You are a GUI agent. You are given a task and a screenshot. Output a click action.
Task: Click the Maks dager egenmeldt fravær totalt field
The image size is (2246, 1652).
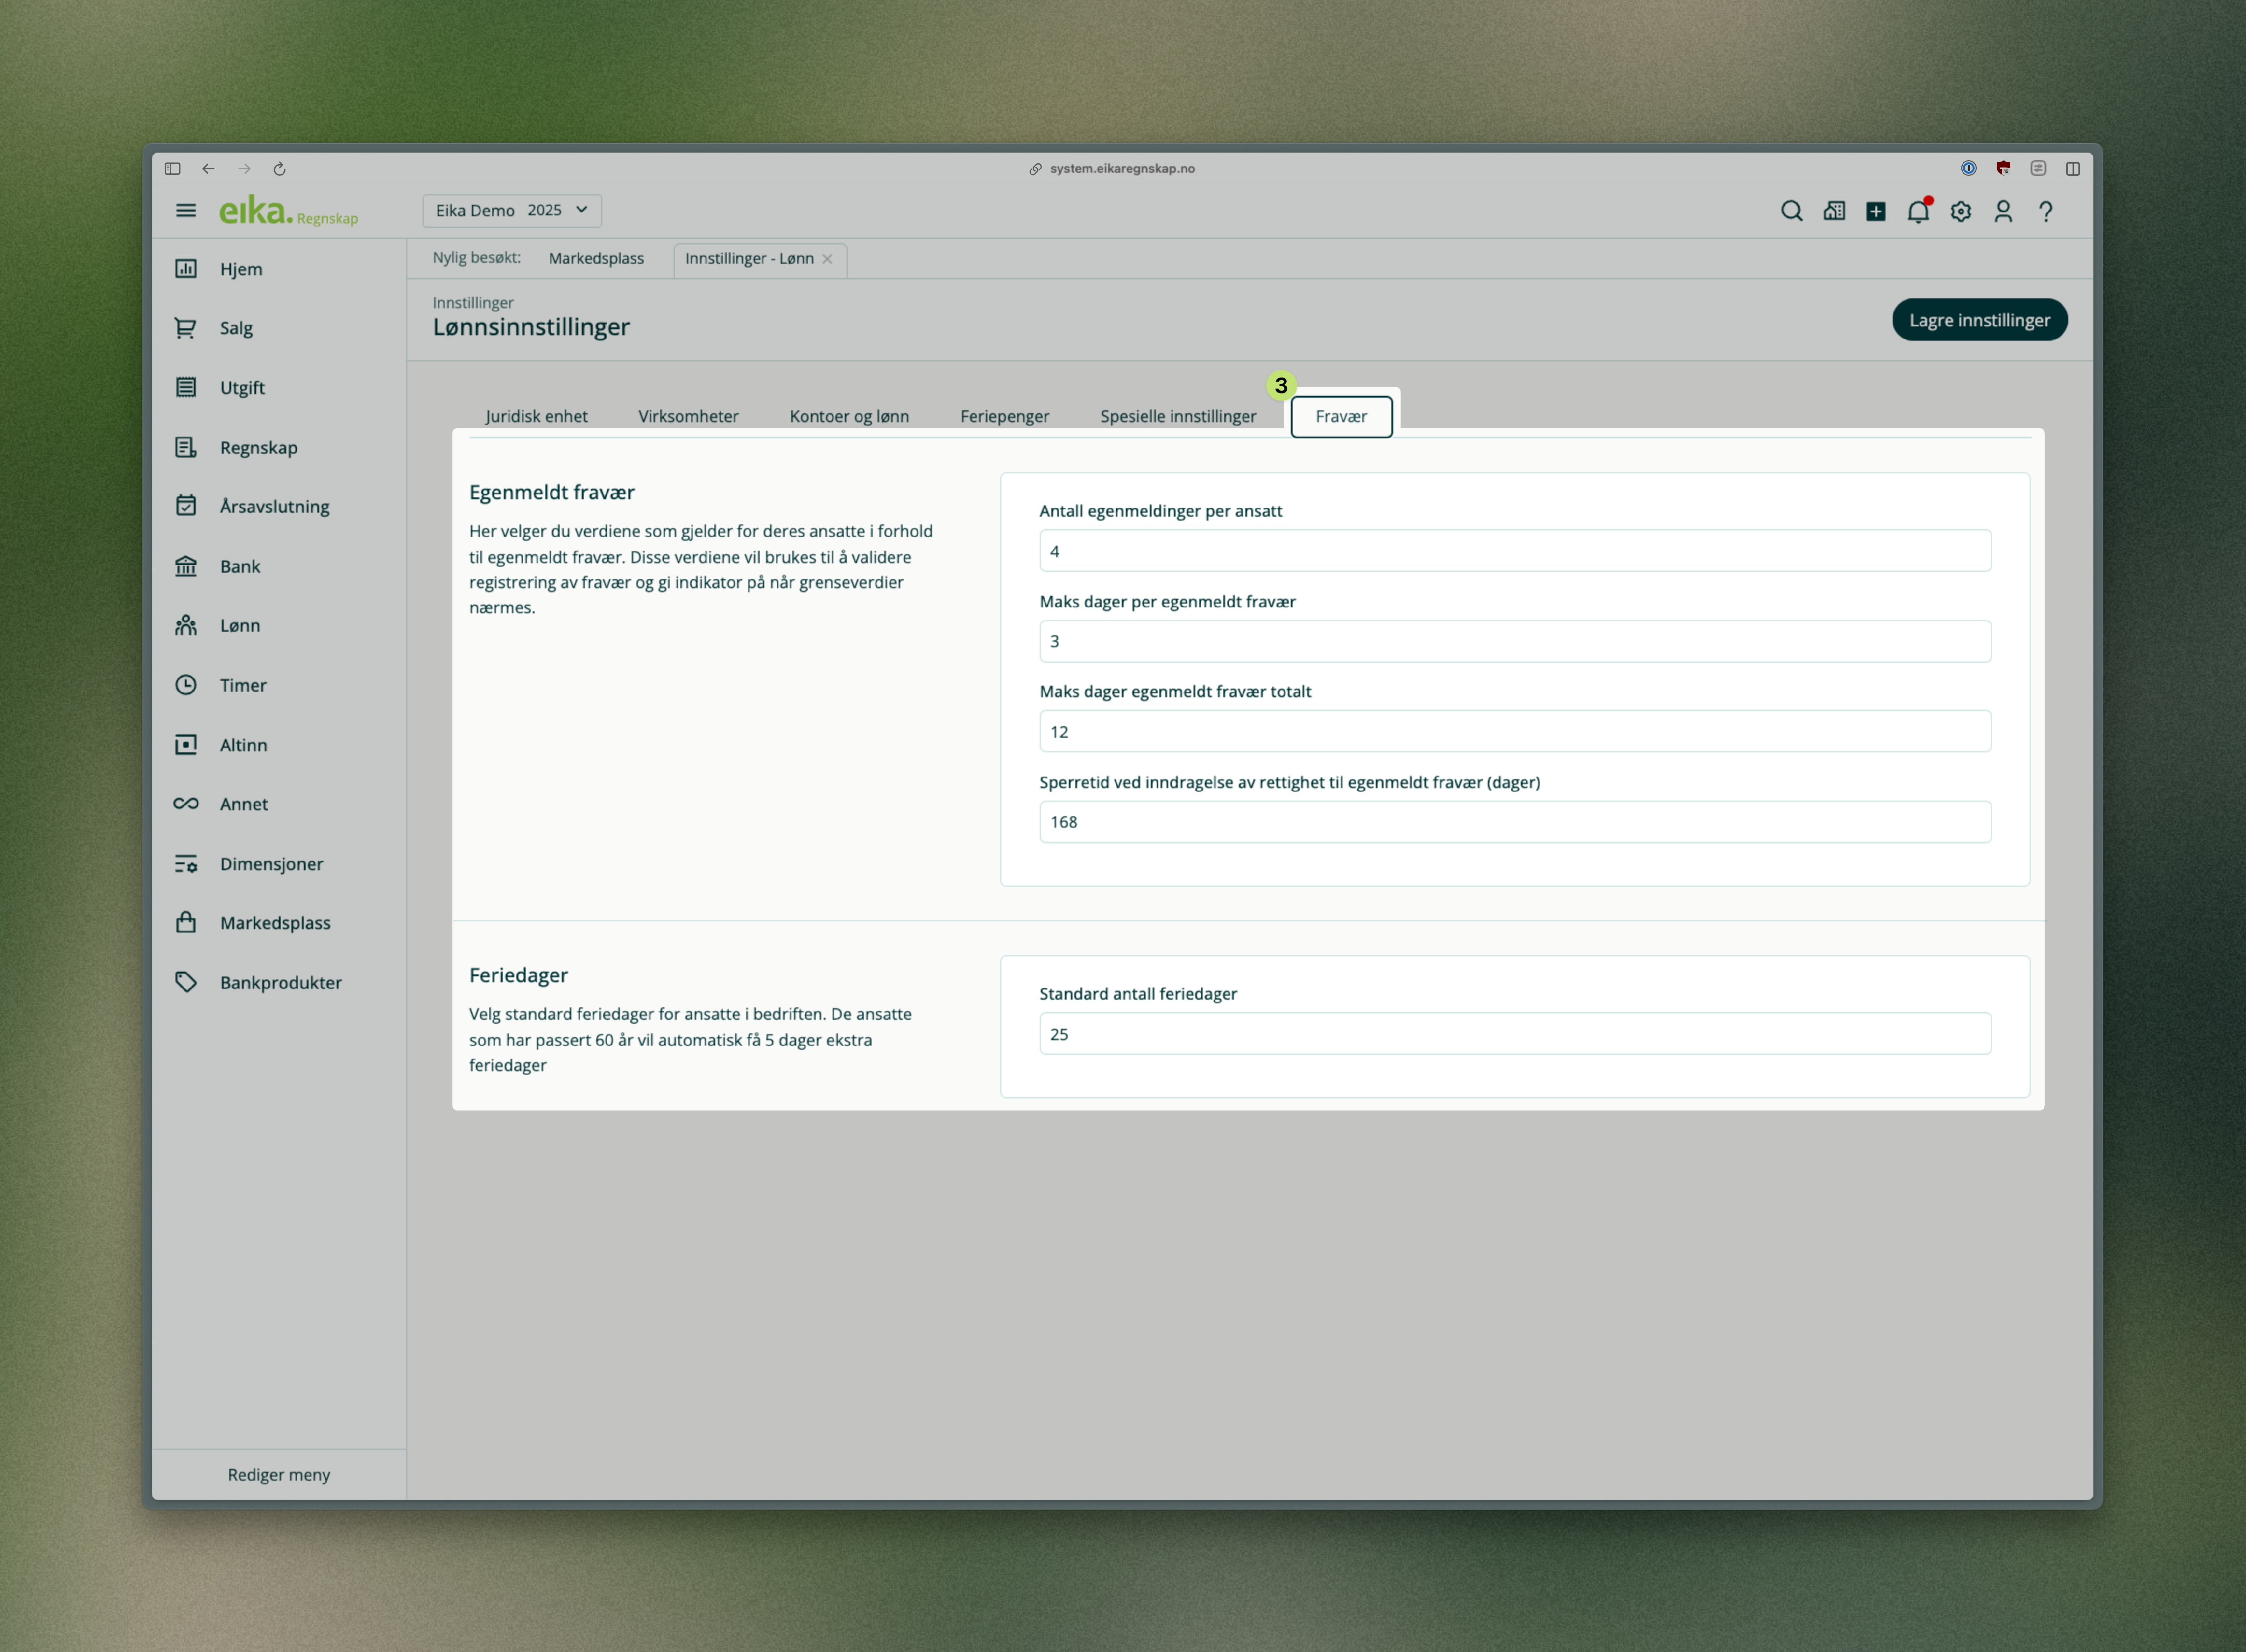pos(1514,731)
